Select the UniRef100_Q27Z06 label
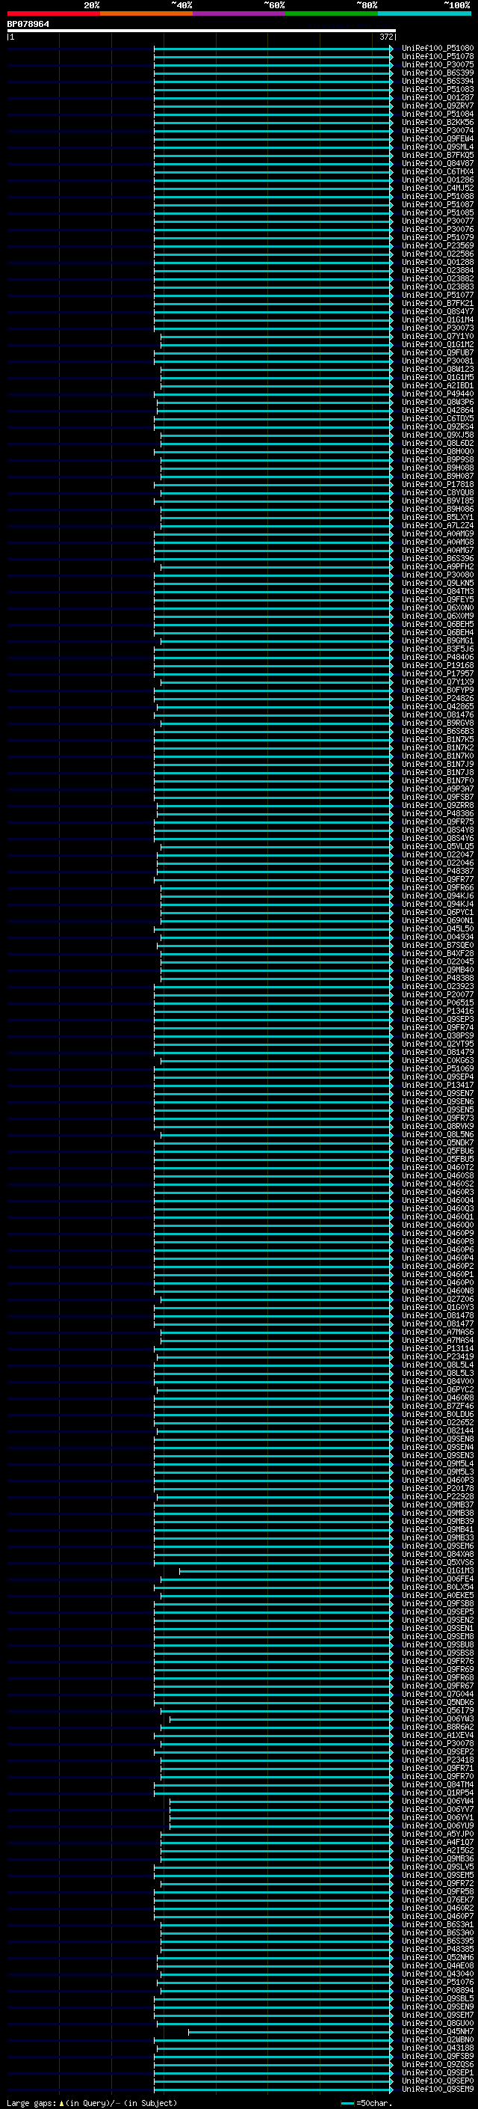 tap(438, 1299)
